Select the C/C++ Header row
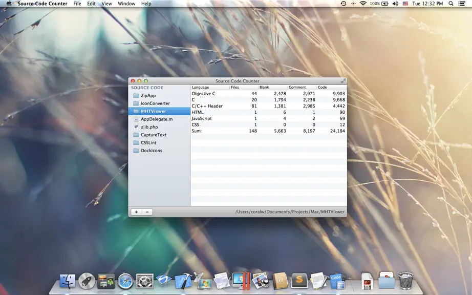This screenshot has height=295, width=472. point(269,106)
